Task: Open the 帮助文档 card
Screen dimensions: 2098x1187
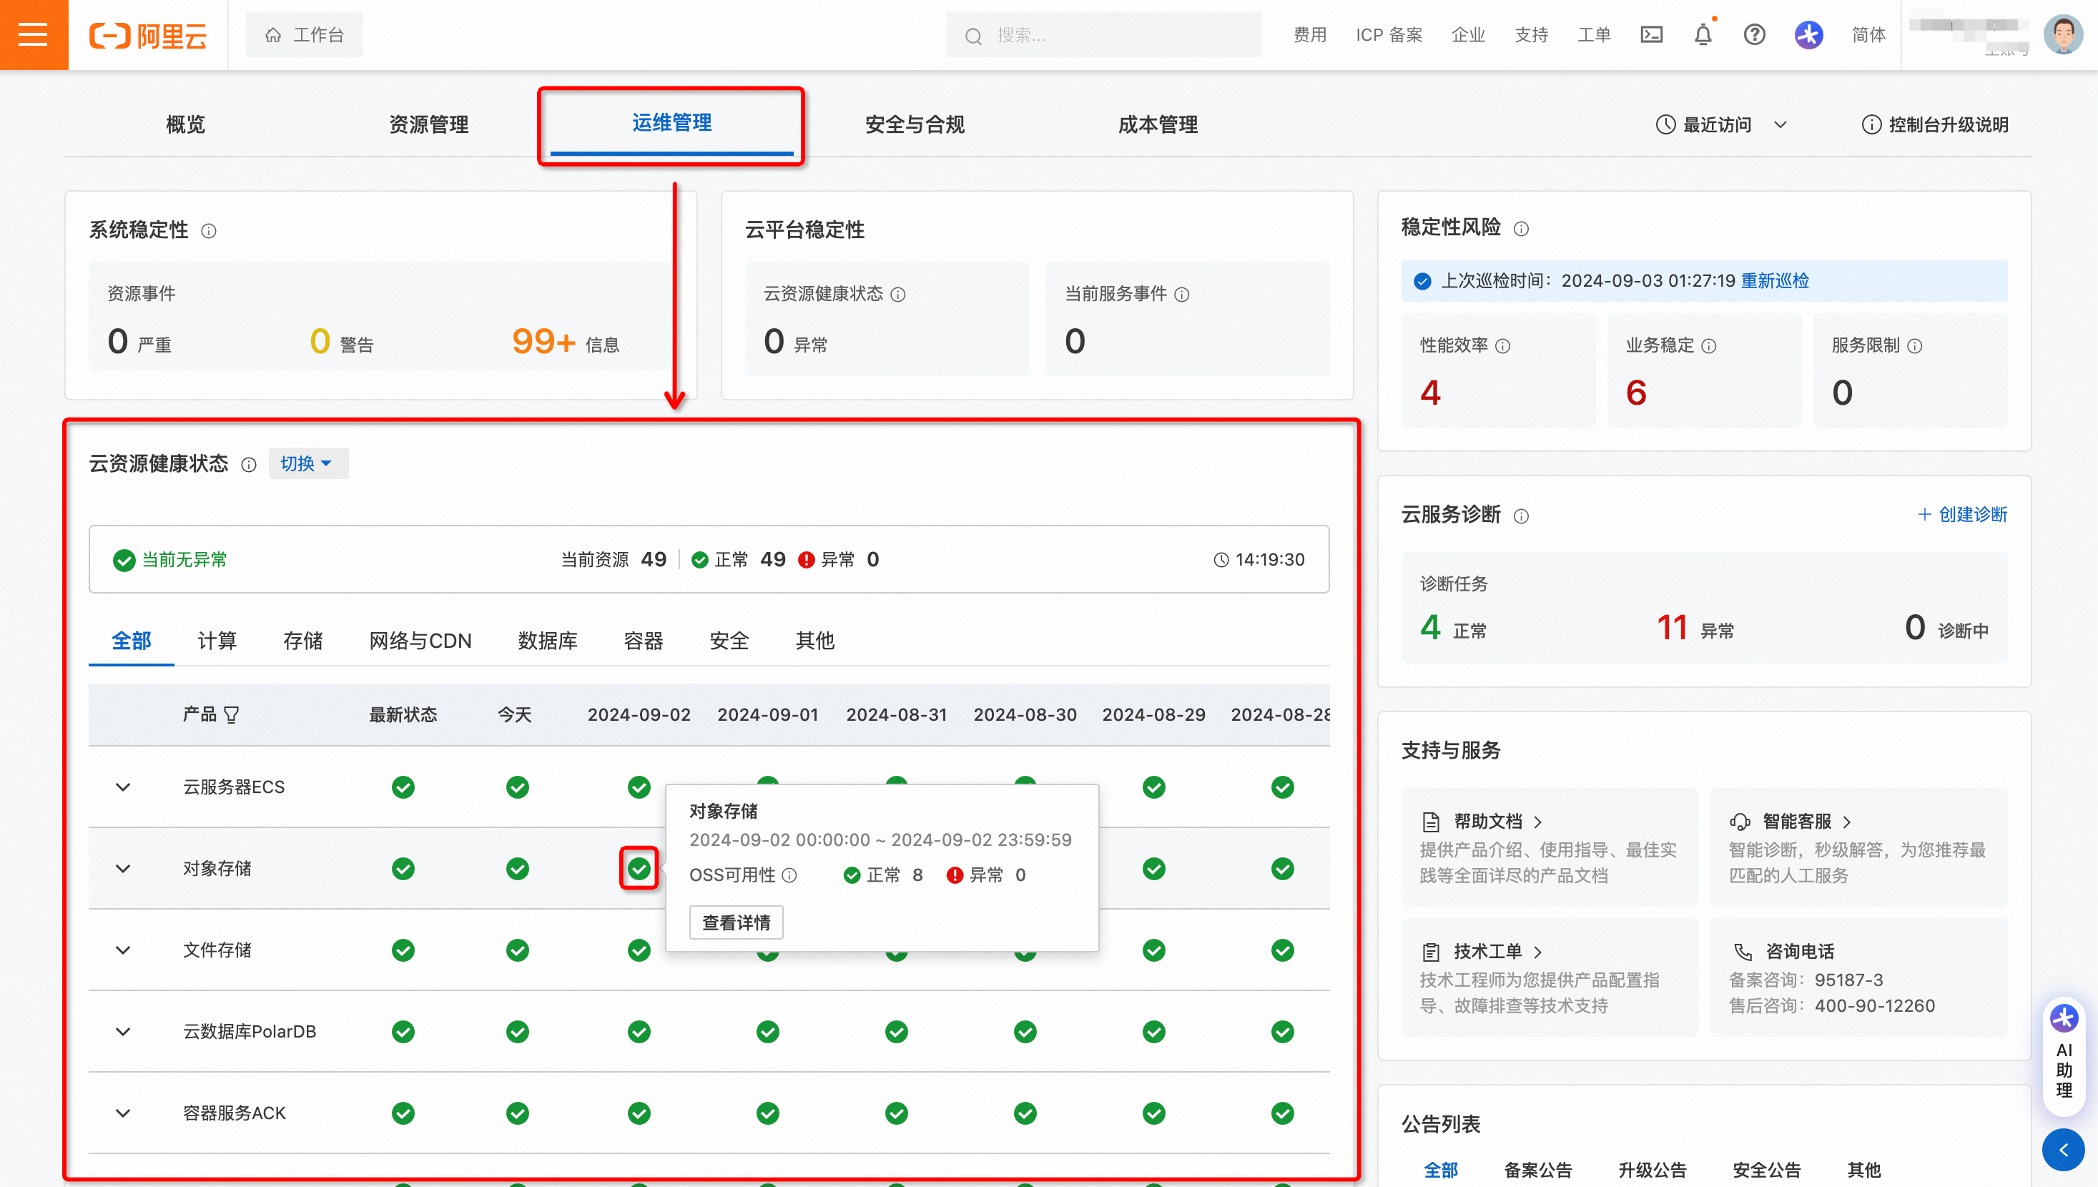Action: (x=1550, y=847)
